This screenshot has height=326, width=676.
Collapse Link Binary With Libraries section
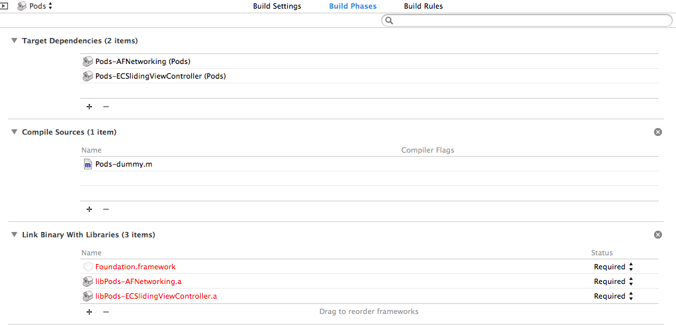click(15, 235)
